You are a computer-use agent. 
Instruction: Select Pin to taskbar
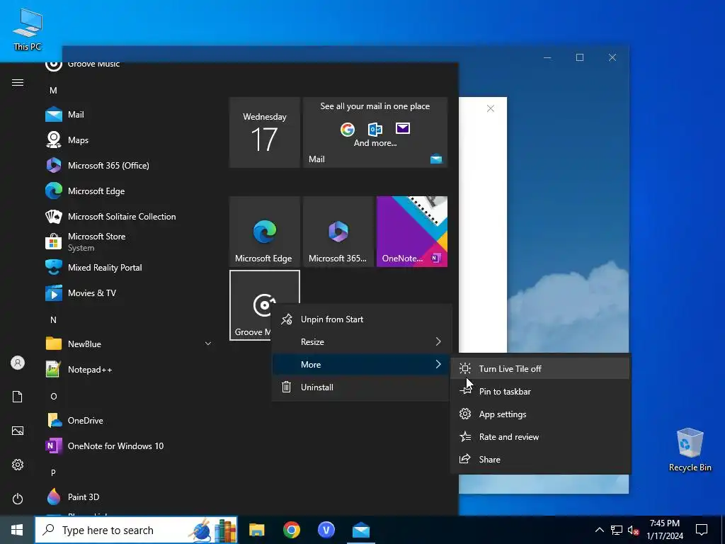click(540, 391)
